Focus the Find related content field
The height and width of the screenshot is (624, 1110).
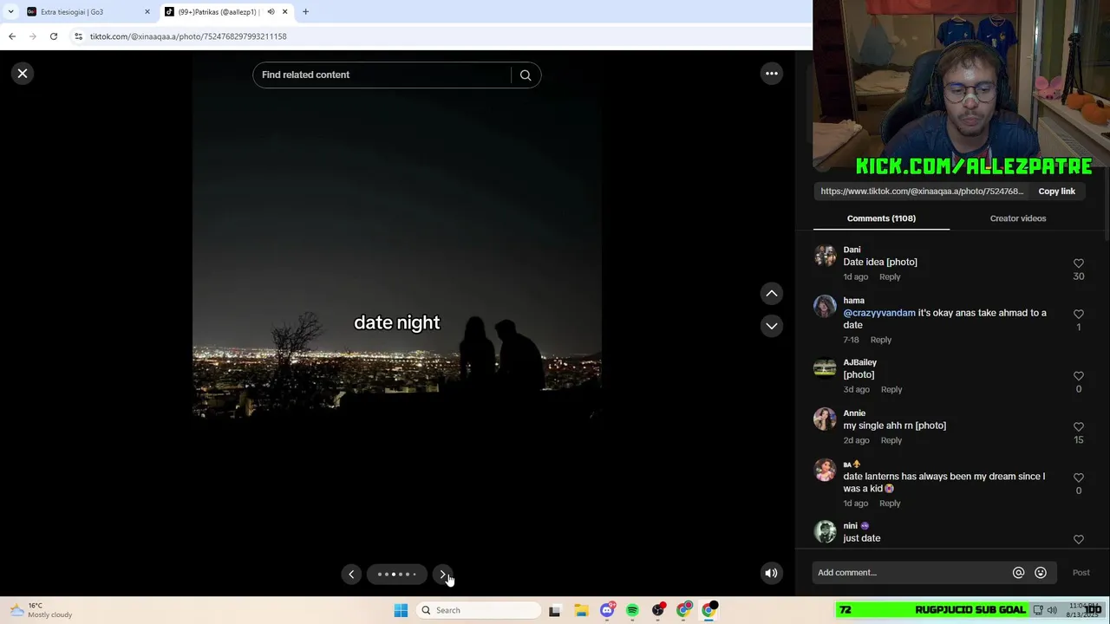(382, 75)
